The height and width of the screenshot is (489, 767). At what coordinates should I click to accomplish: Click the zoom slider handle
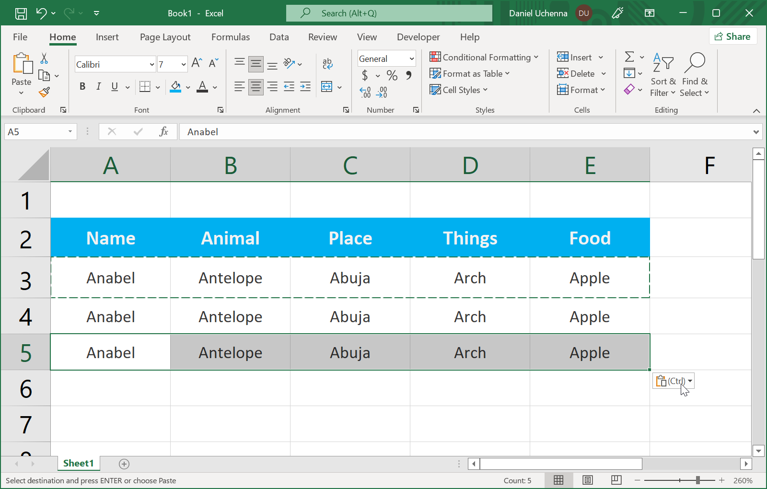coord(698,480)
